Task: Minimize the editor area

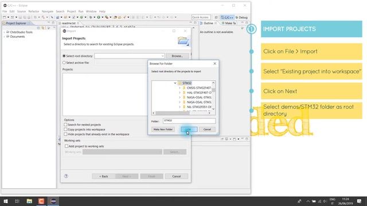Action: coord(190,23)
